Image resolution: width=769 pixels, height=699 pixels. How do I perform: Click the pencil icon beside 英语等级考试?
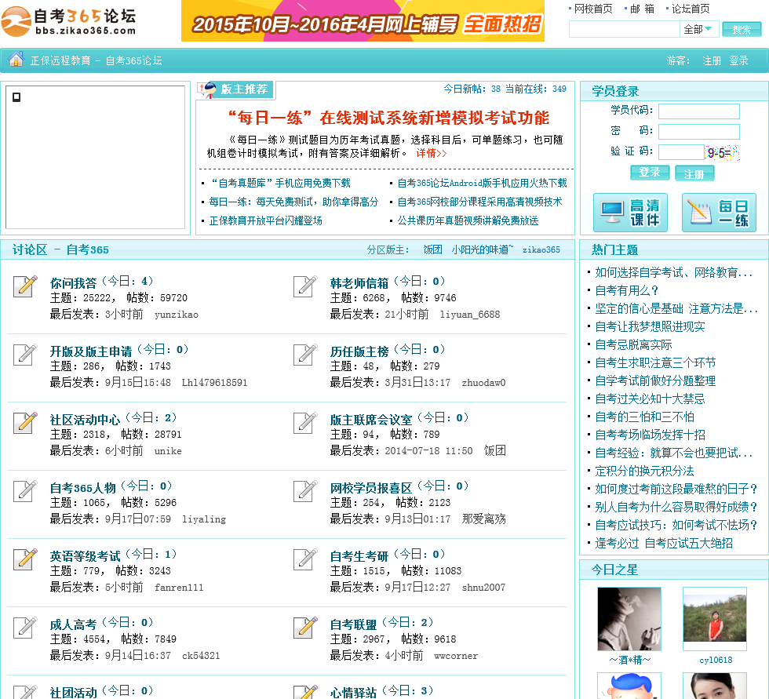click(25, 559)
